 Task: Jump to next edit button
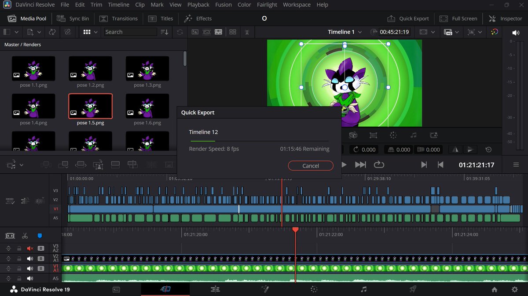pyautogui.click(x=424, y=164)
